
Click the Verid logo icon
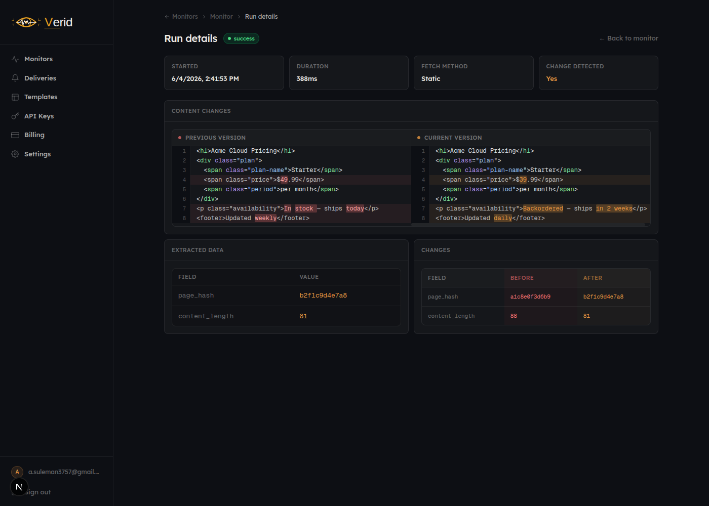click(26, 22)
